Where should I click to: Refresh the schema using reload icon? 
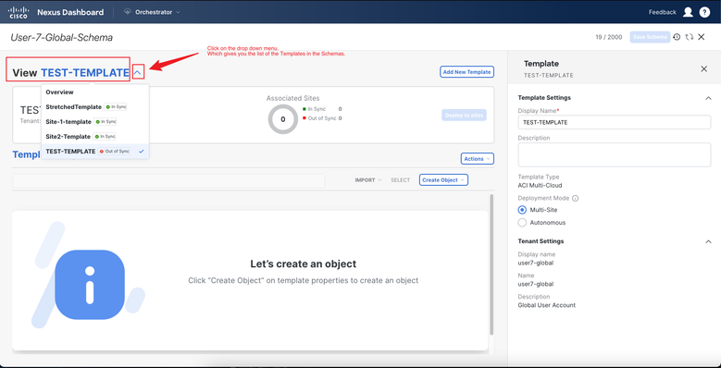pyautogui.click(x=689, y=37)
